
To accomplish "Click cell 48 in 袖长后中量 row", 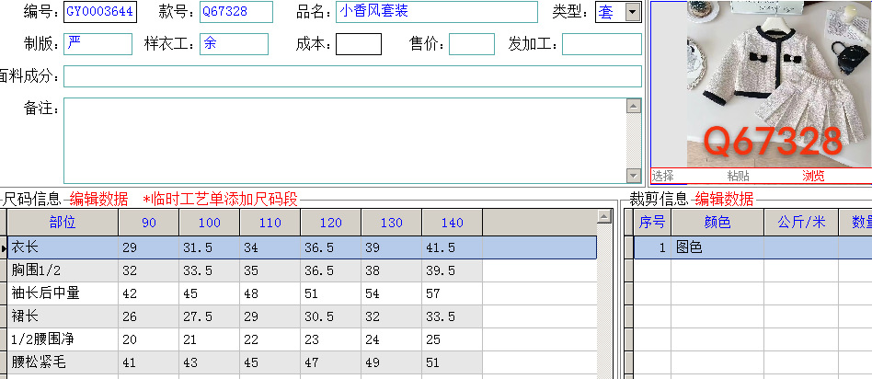I will [x=270, y=293].
